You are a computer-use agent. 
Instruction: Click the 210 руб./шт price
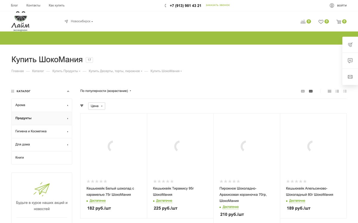232,214
